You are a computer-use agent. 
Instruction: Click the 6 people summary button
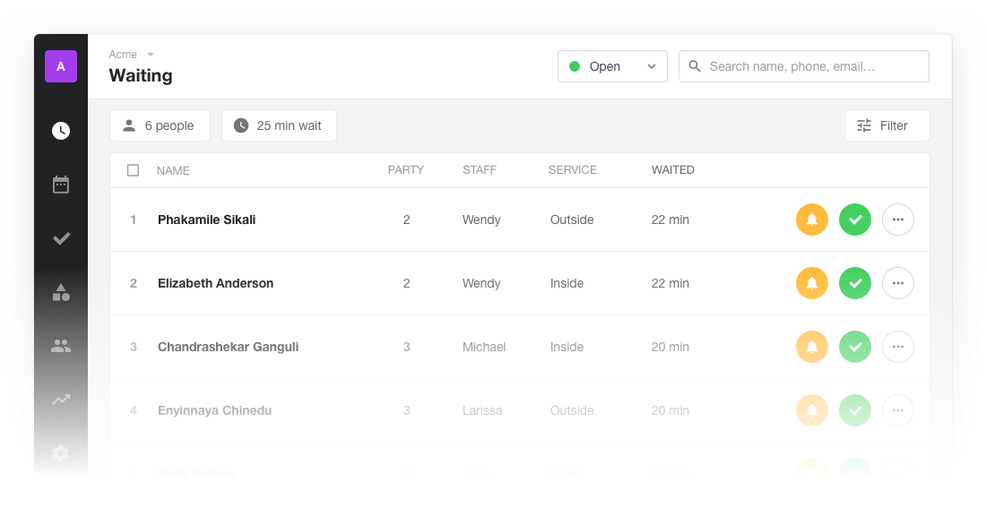click(x=160, y=125)
